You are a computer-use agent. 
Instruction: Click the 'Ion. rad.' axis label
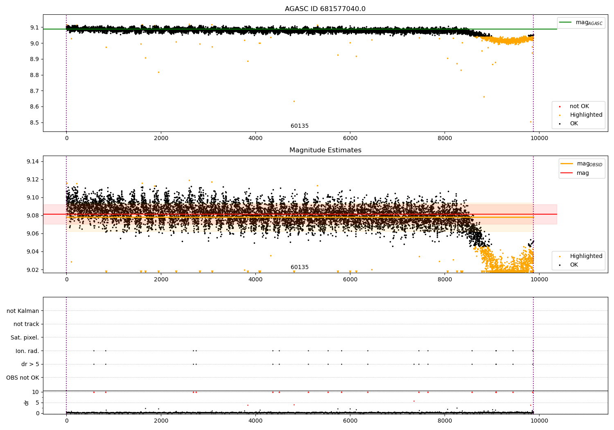click(27, 351)
